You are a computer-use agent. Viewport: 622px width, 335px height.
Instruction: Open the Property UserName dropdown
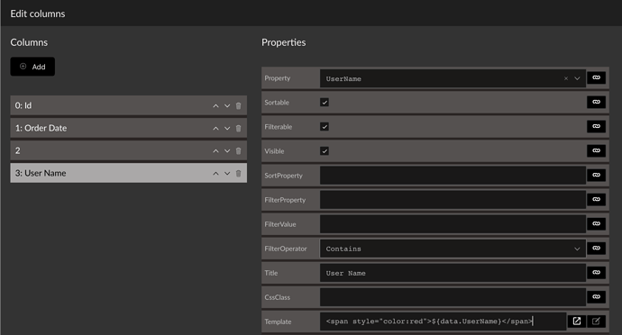click(x=577, y=78)
